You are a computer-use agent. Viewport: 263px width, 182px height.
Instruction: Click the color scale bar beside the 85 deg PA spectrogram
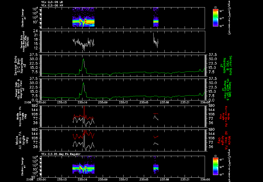[x=215, y=166]
